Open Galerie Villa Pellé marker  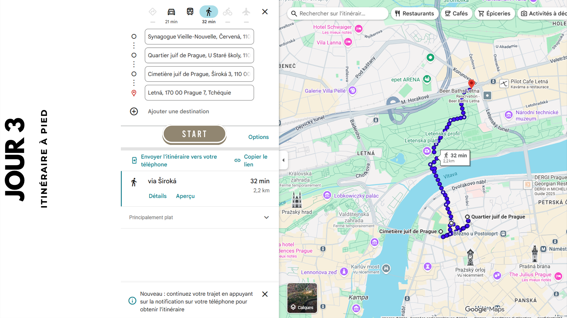pyautogui.click(x=352, y=90)
